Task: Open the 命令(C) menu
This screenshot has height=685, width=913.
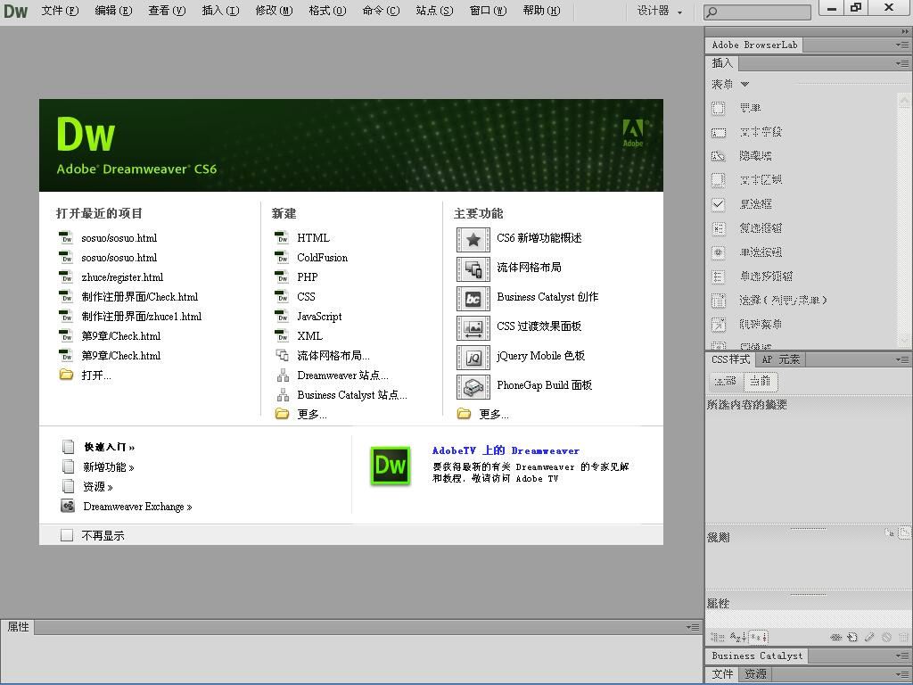Action: [x=381, y=11]
